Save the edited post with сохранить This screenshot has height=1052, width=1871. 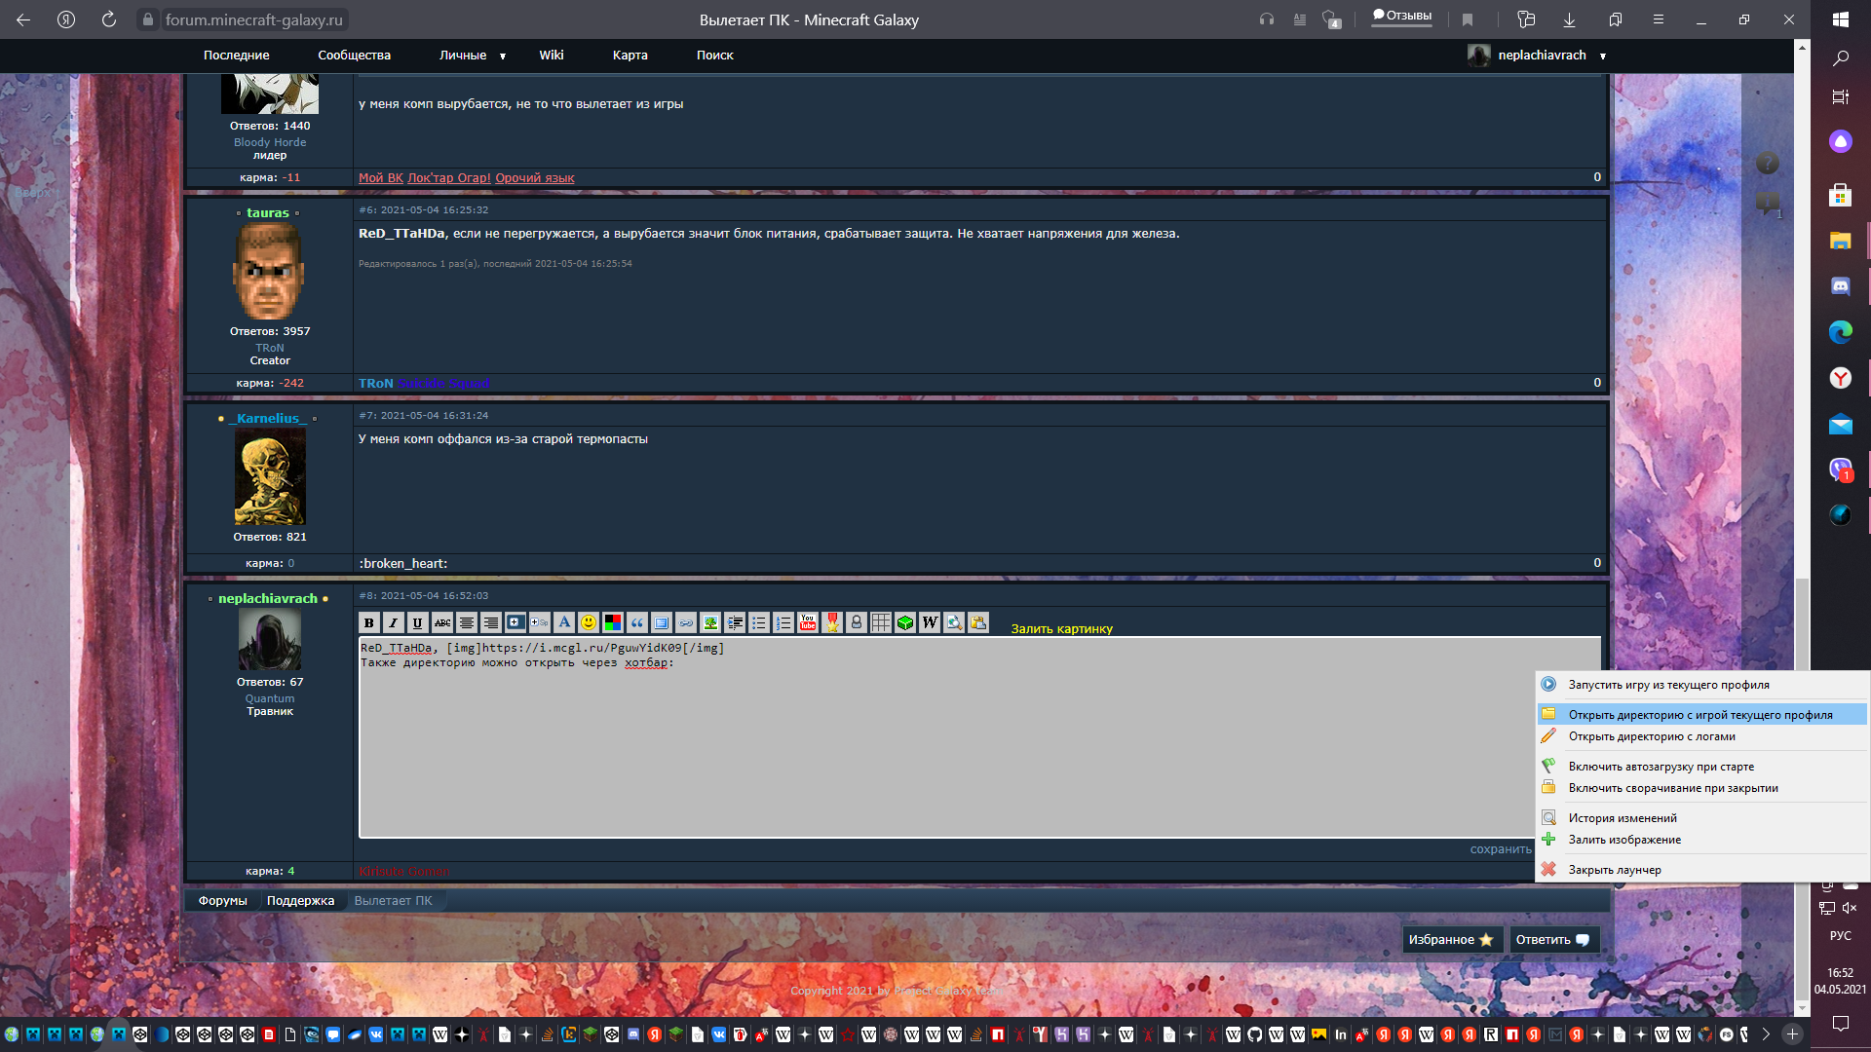click(1501, 849)
